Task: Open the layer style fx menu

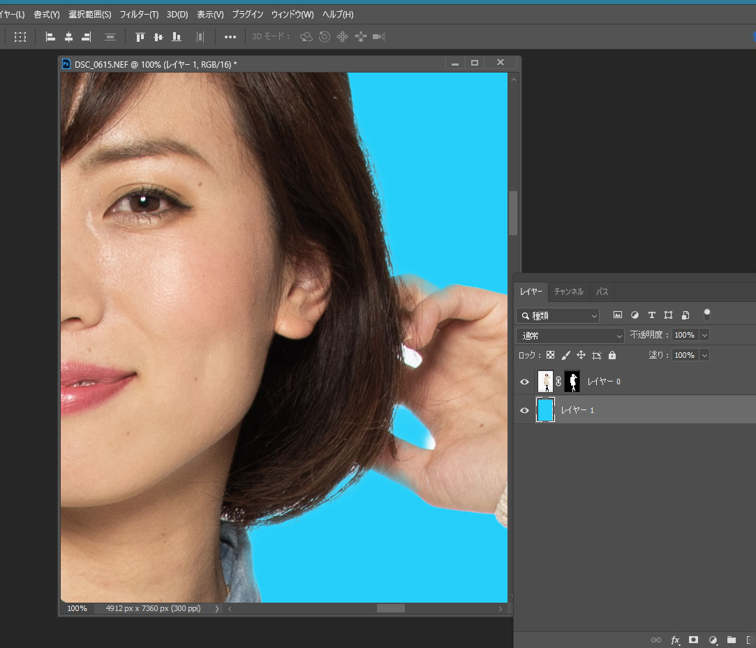Action: click(x=675, y=640)
